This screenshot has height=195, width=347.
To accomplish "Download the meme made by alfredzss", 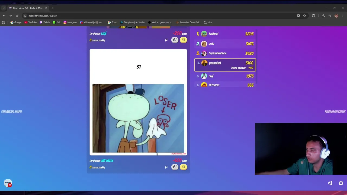I will coord(175,167).
